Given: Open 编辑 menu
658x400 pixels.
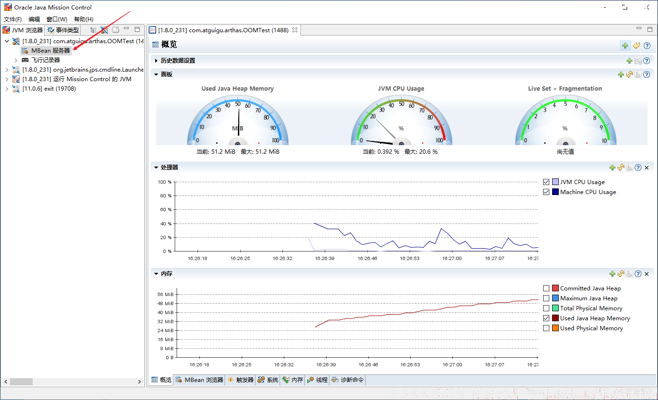Looking at the screenshot, I should [x=34, y=19].
